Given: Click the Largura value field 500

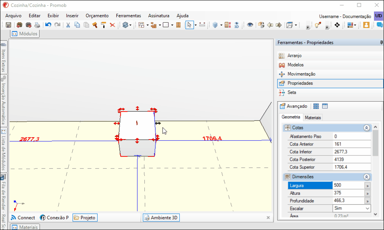Looking at the screenshot, I should point(348,185).
